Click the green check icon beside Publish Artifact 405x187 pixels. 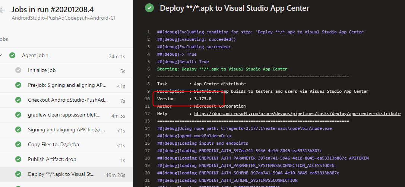tap(18, 160)
